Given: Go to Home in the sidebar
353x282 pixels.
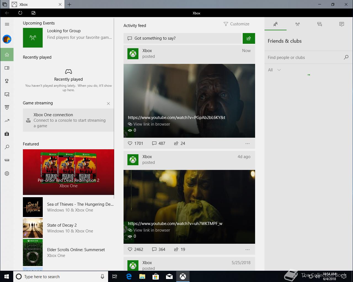Looking at the screenshot, I should tap(7, 55).
